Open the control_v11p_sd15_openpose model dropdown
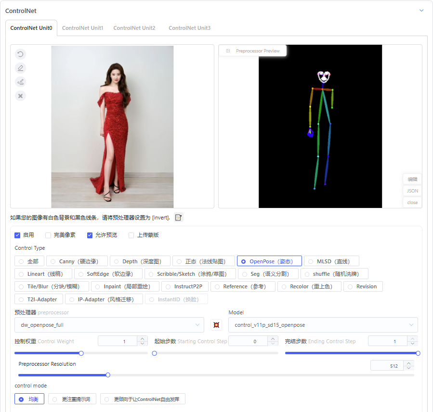Image resolution: width=433 pixels, height=412 pixels. click(323, 325)
